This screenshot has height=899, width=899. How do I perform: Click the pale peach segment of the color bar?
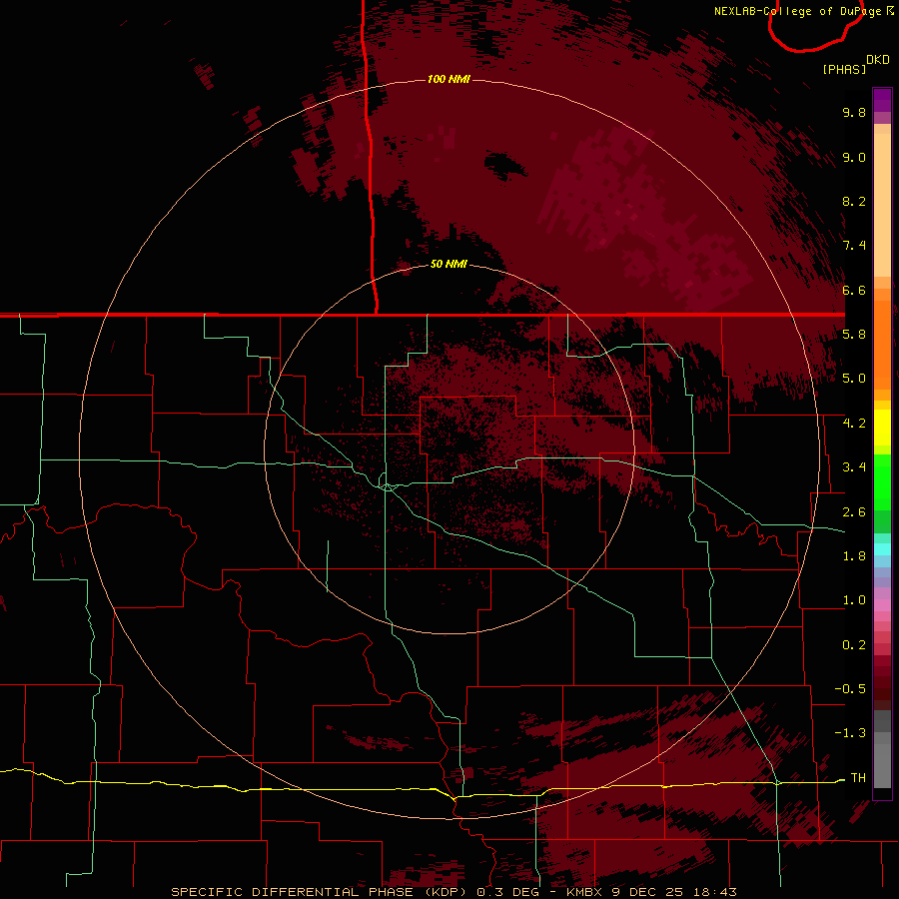(882, 205)
